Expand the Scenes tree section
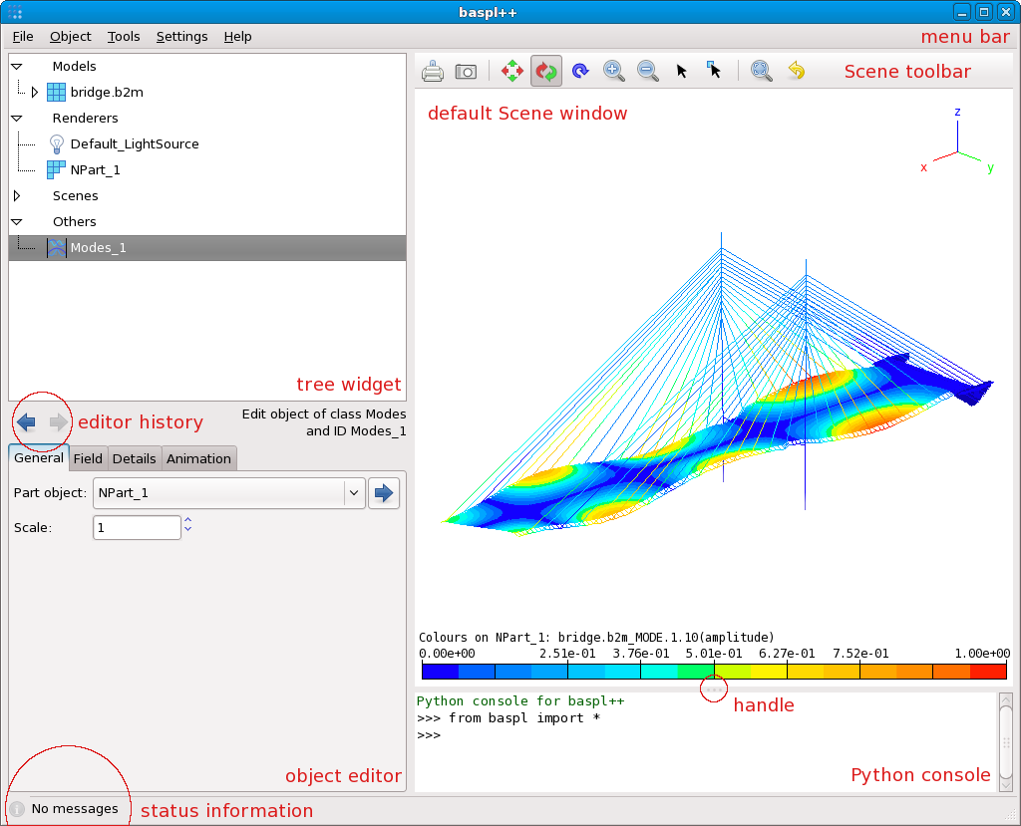The width and height of the screenshot is (1021, 826). (17, 196)
